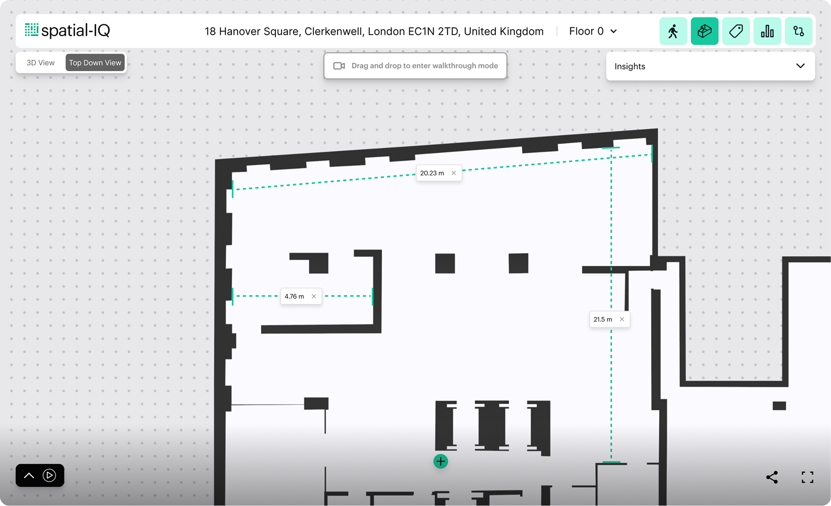Screen dimensions: 831x506
Task: Delete the 4.76 m measurement label
Action: coord(314,296)
